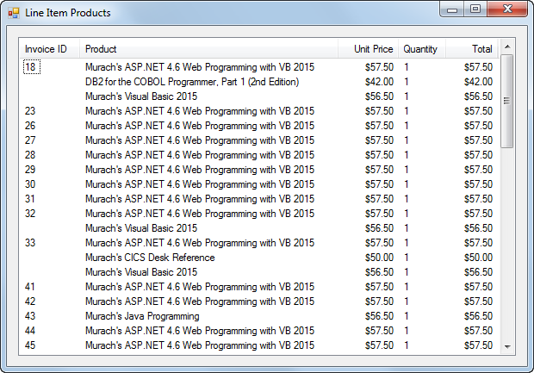Select invoice ID 18 row
The height and width of the screenshot is (373, 534).
[259, 67]
